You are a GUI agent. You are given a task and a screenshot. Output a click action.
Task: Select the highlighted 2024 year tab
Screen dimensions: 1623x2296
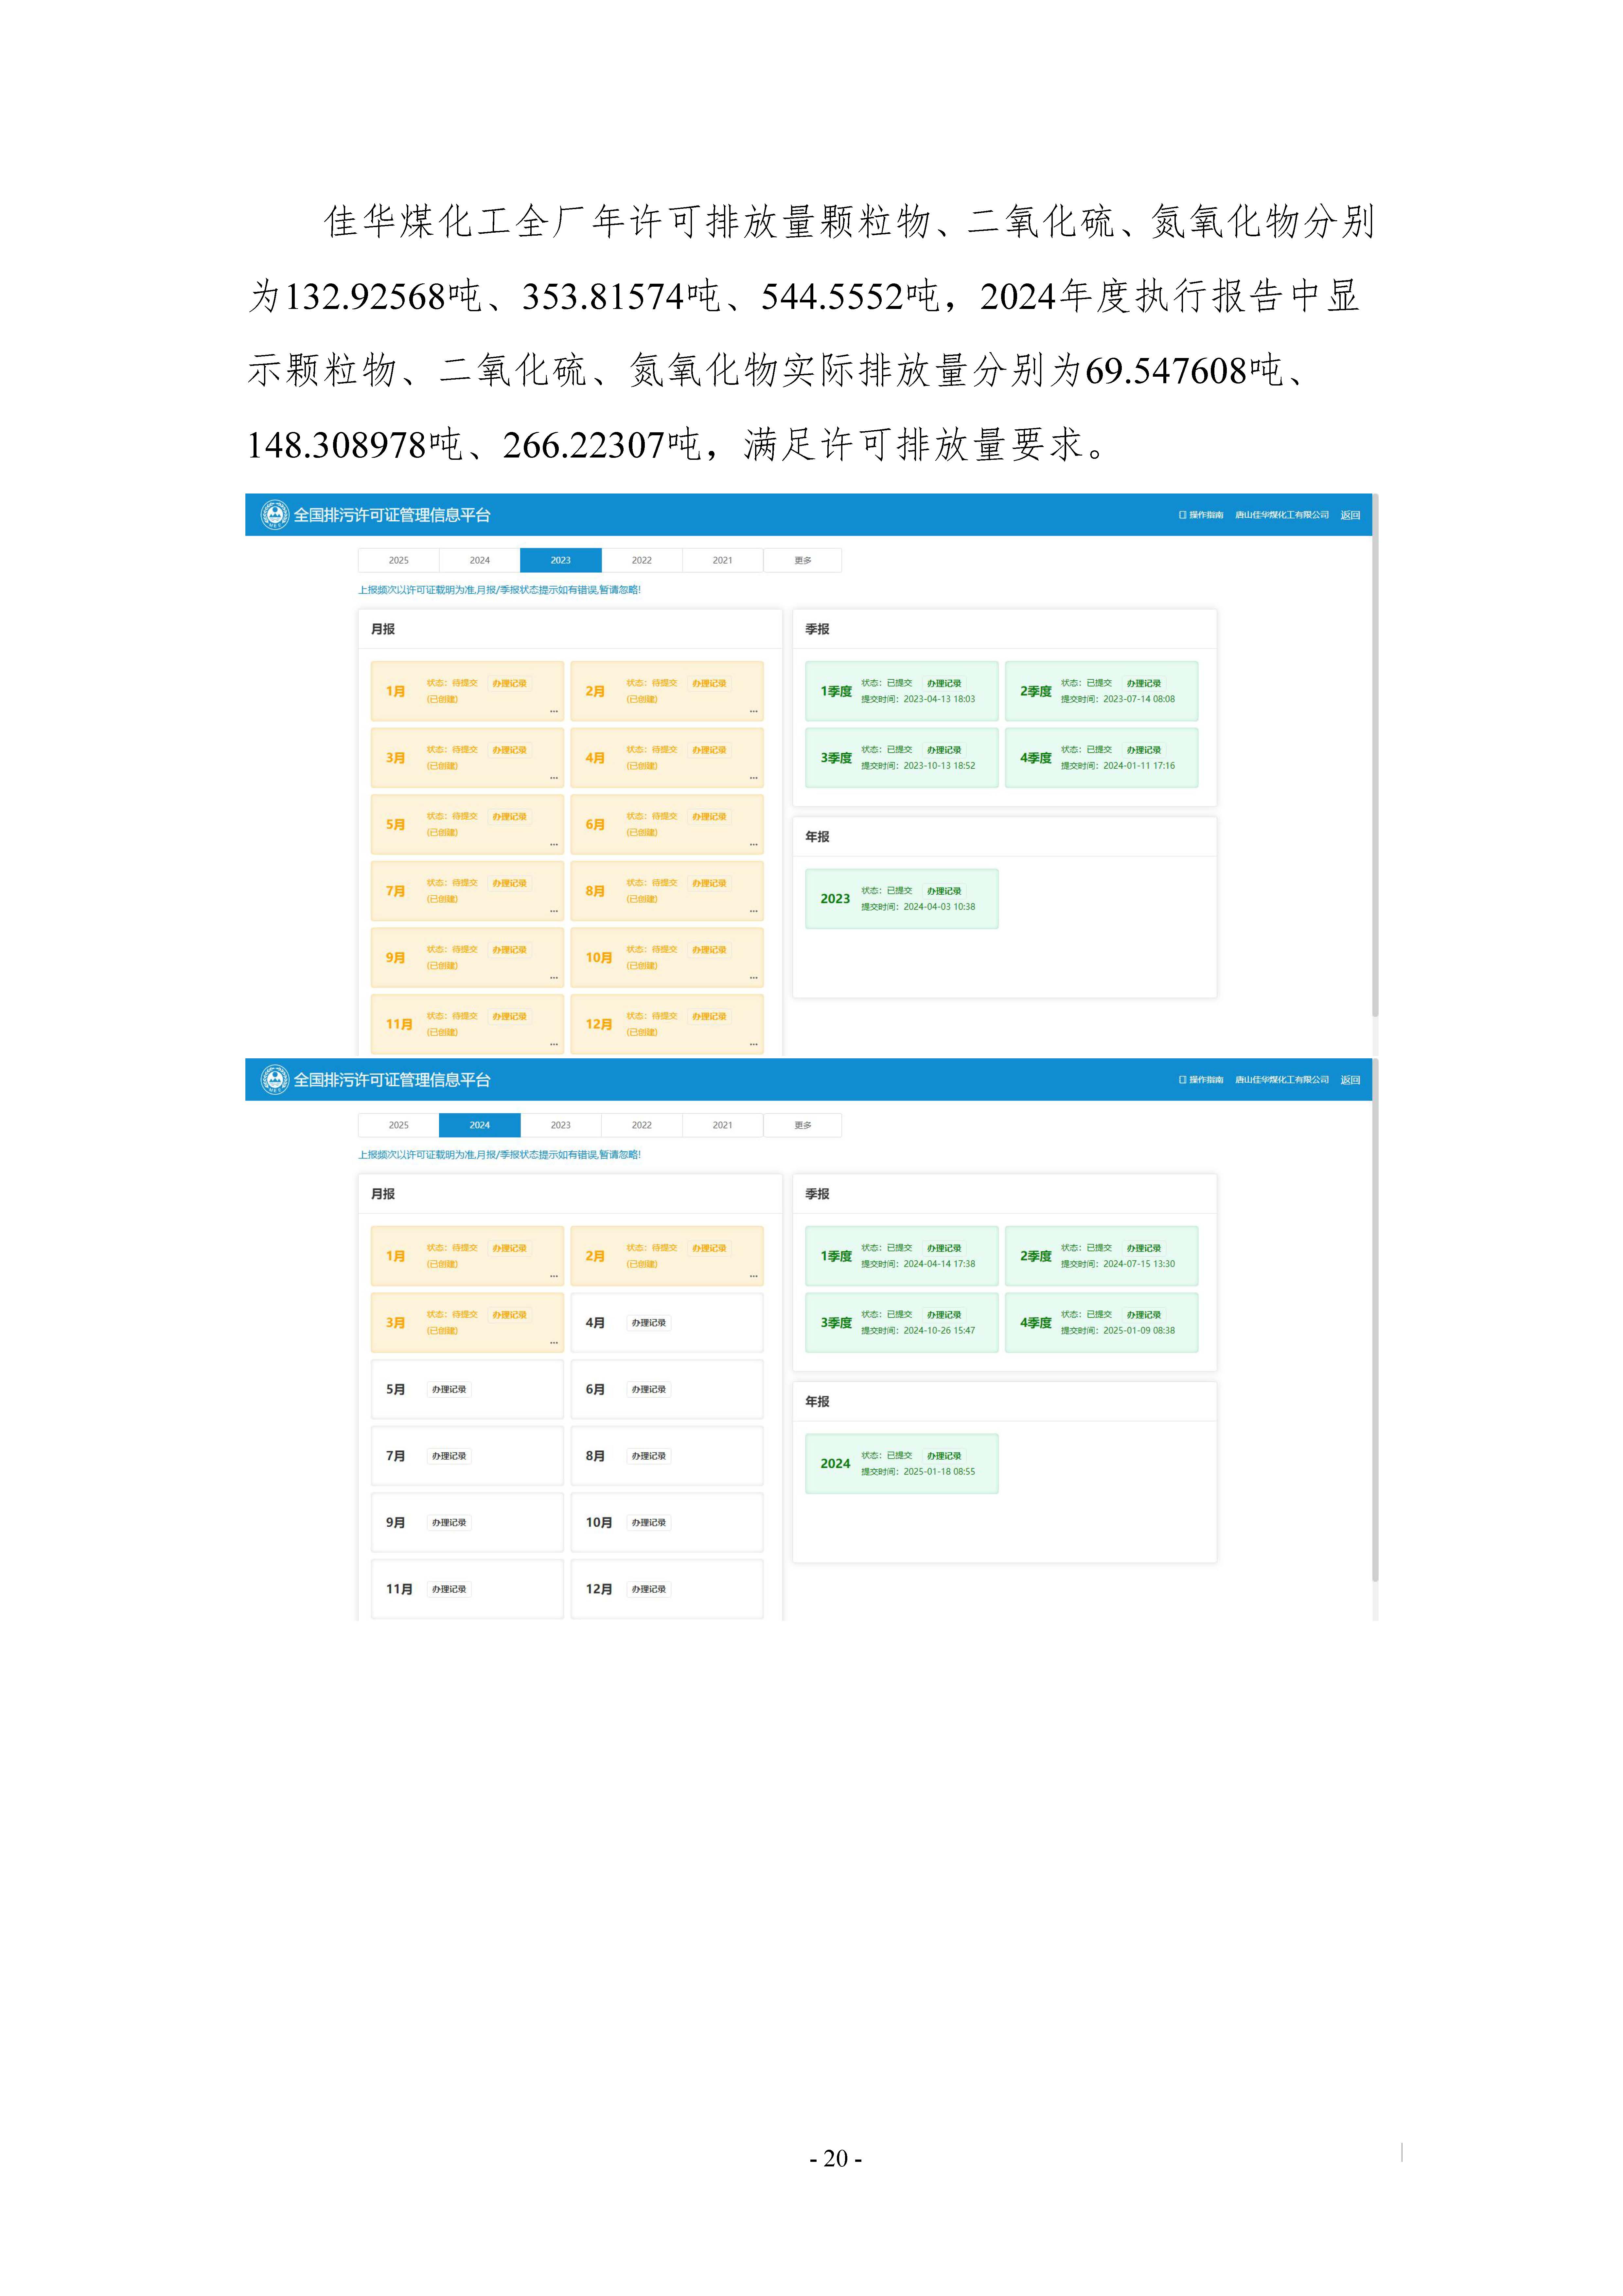pos(480,1125)
